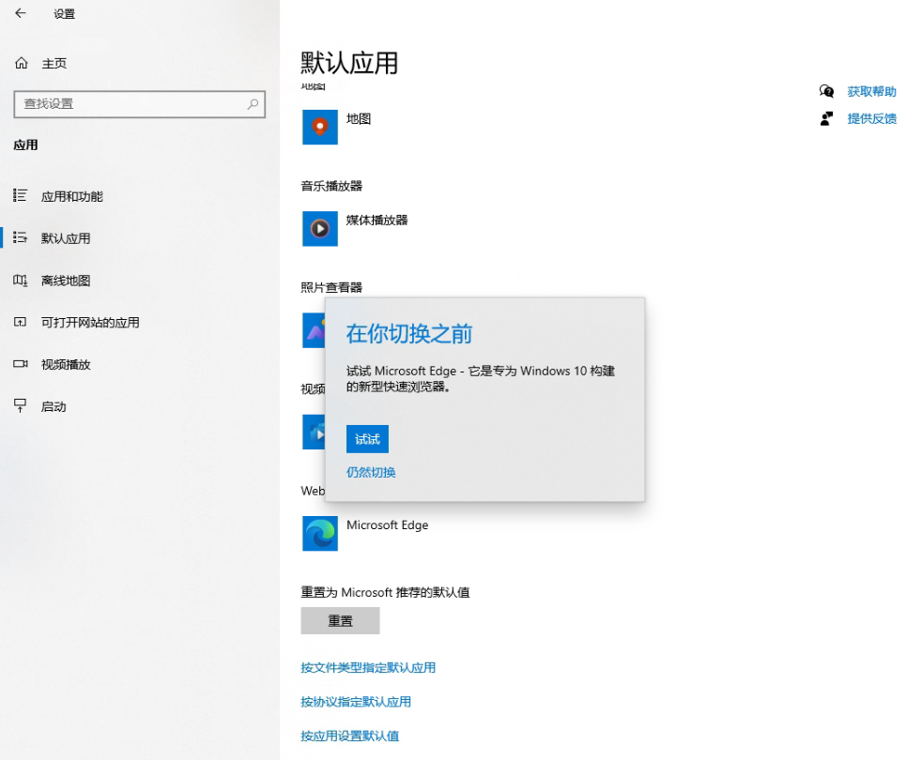The width and height of the screenshot is (922, 760).
Task: Click the 离线地图 map icon
Action: click(x=20, y=281)
